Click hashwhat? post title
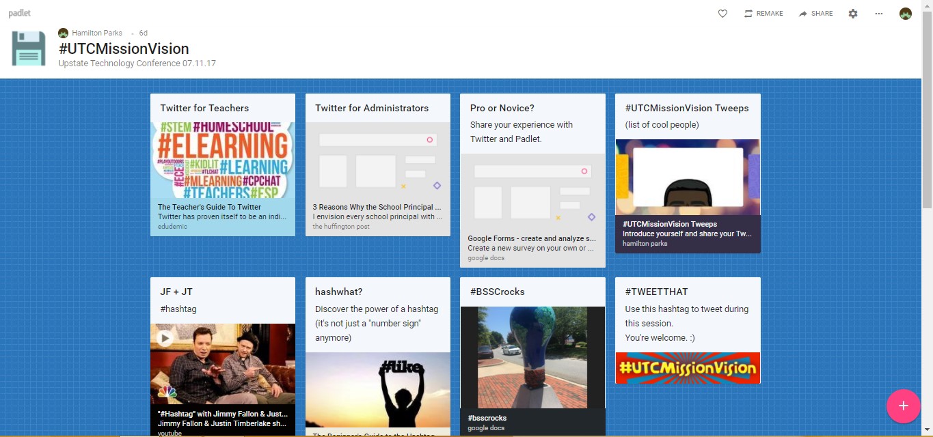Image resolution: width=933 pixels, height=437 pixels. [x=339, y=292]
